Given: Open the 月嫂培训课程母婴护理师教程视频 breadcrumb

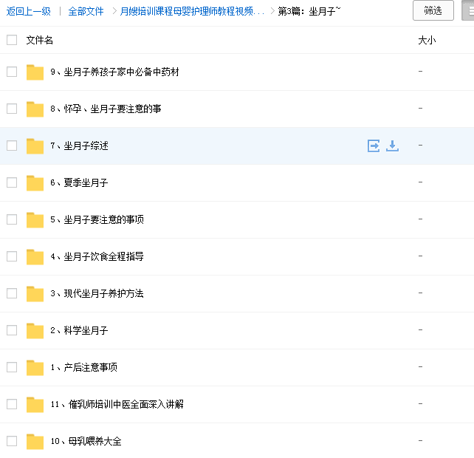Looking at the screenshot, I should click(192, 11).
